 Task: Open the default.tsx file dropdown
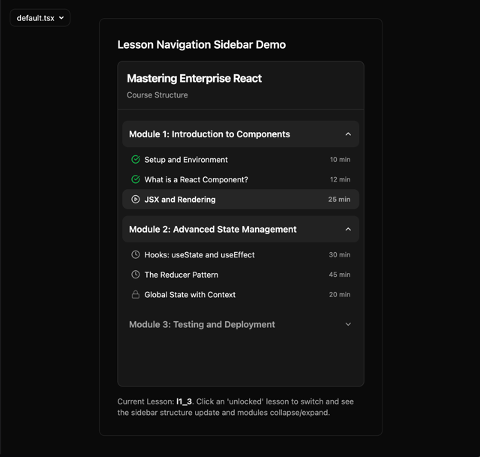point(40,18)
